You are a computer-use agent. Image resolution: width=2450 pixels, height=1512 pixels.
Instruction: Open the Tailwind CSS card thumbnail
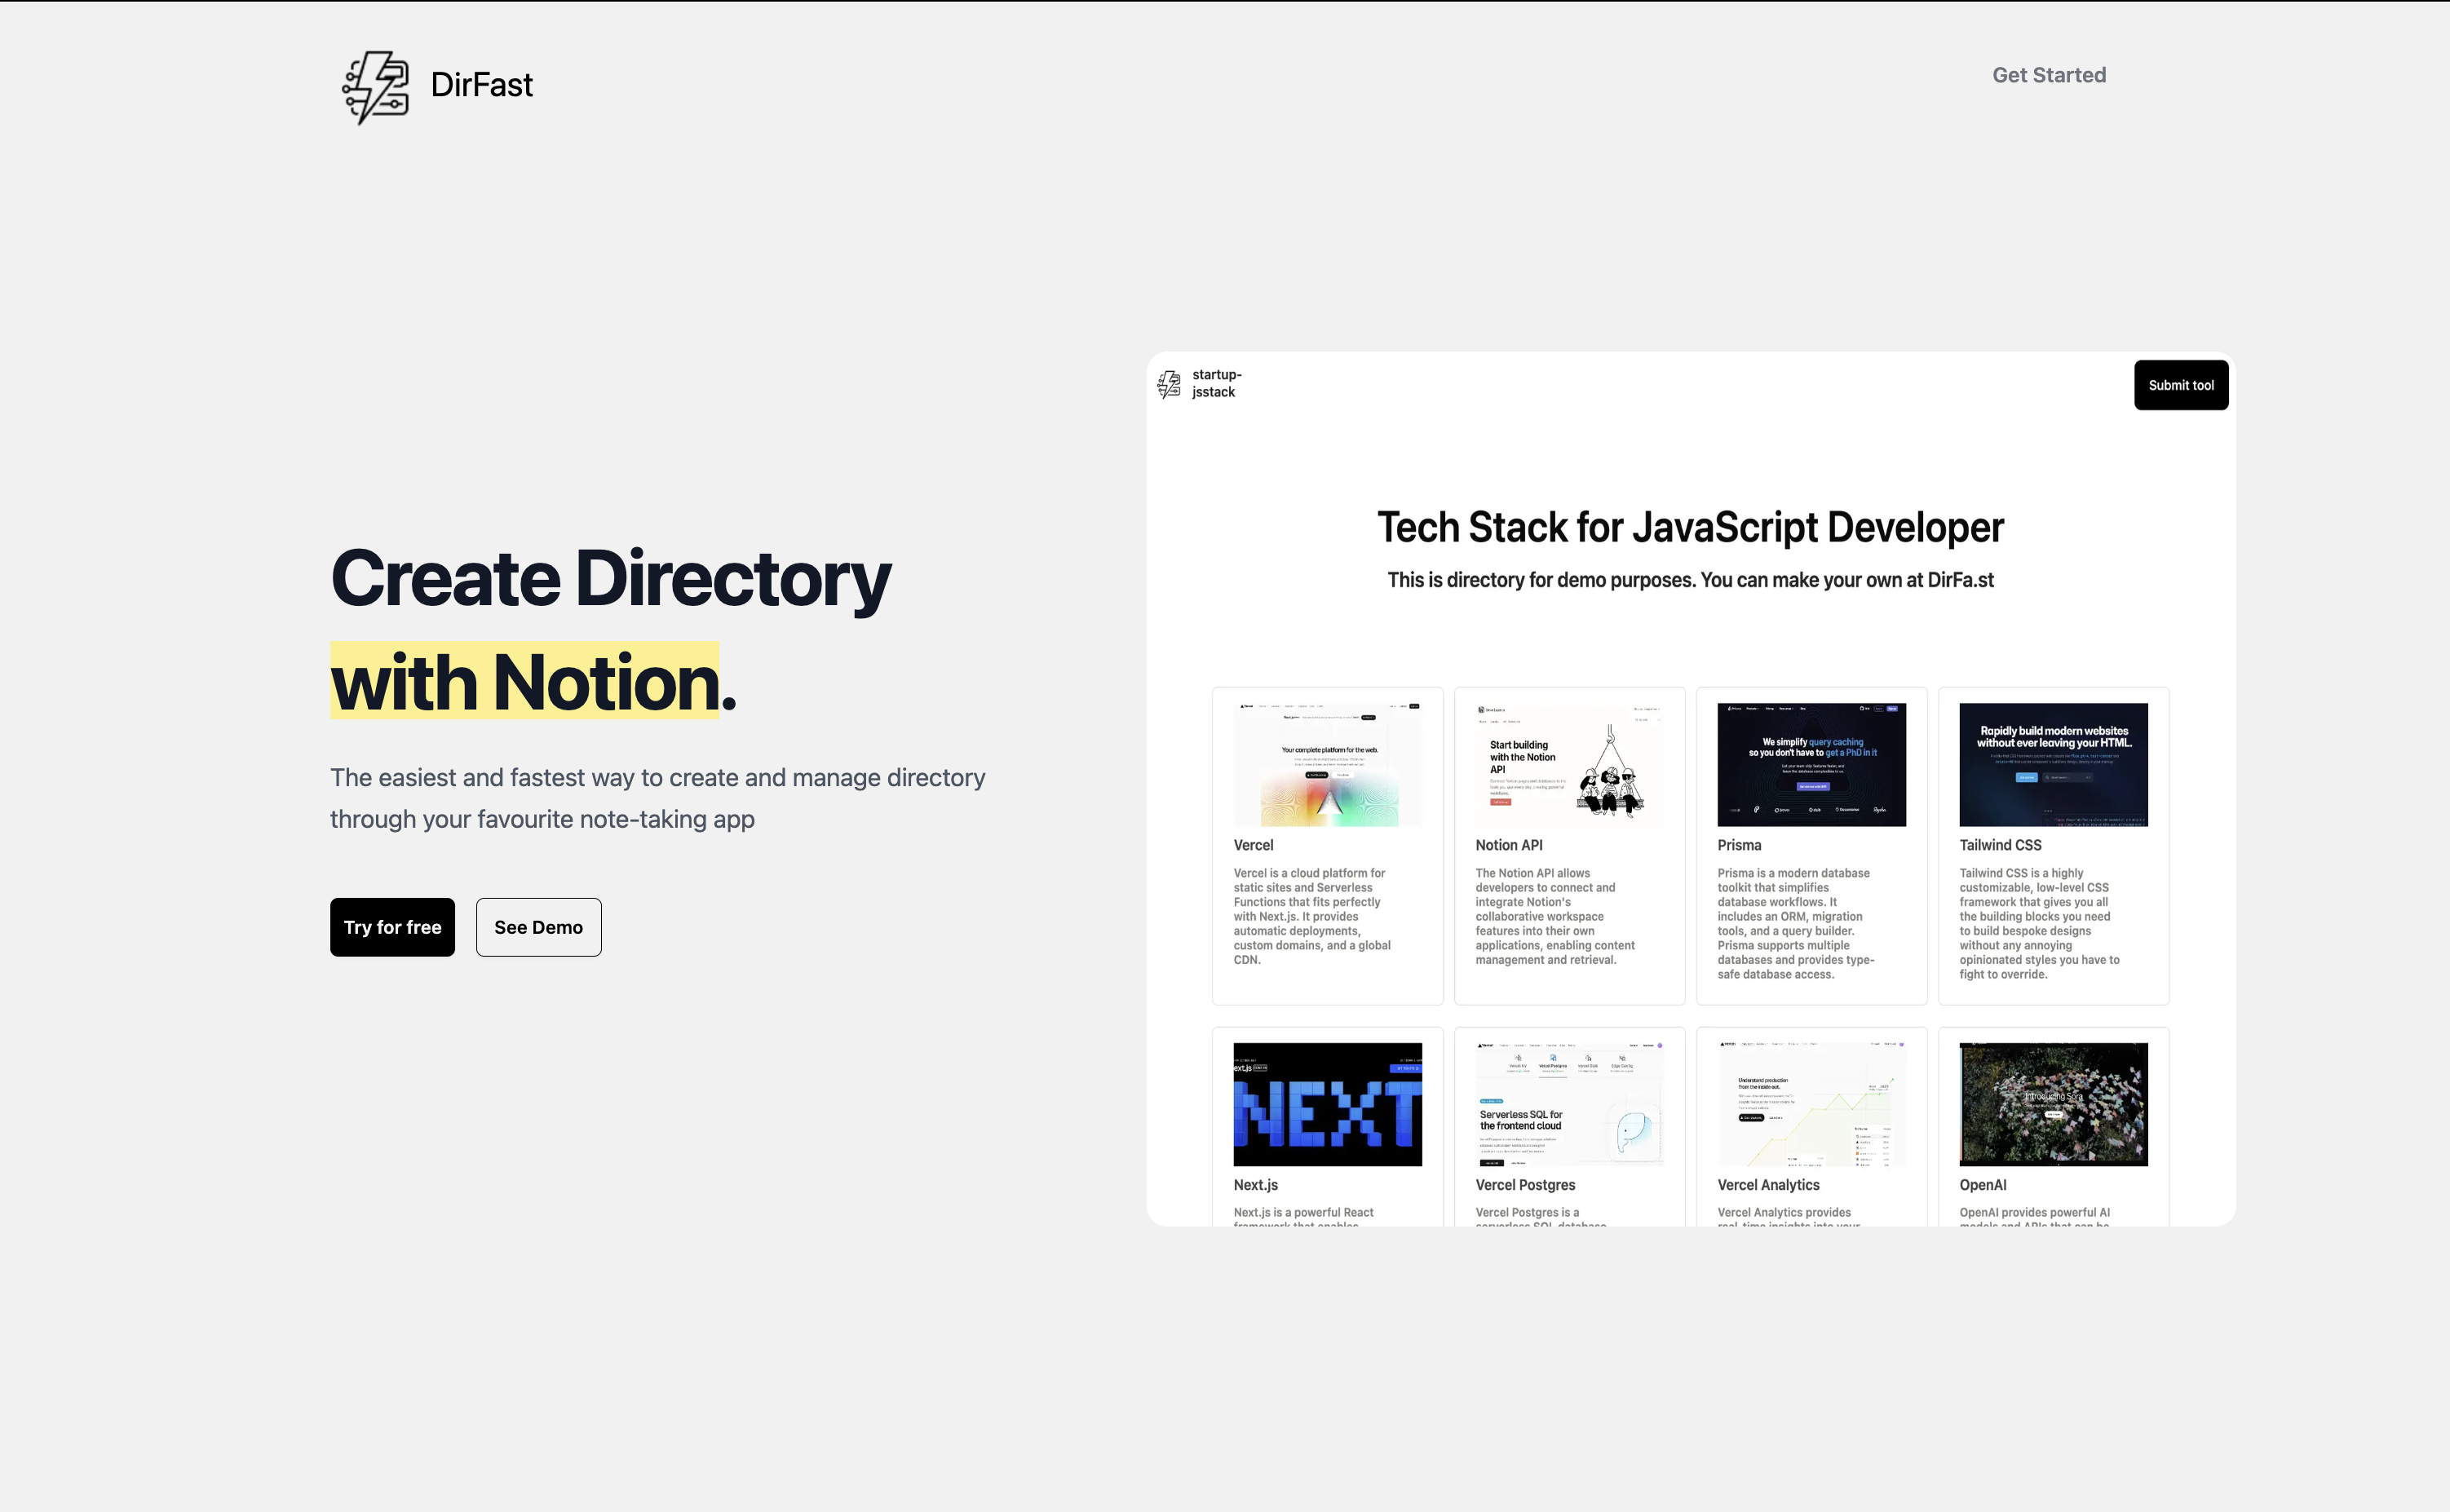2053,765
